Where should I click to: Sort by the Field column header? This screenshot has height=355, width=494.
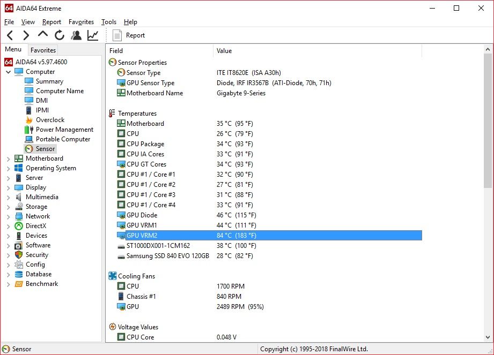click(160, 51)
